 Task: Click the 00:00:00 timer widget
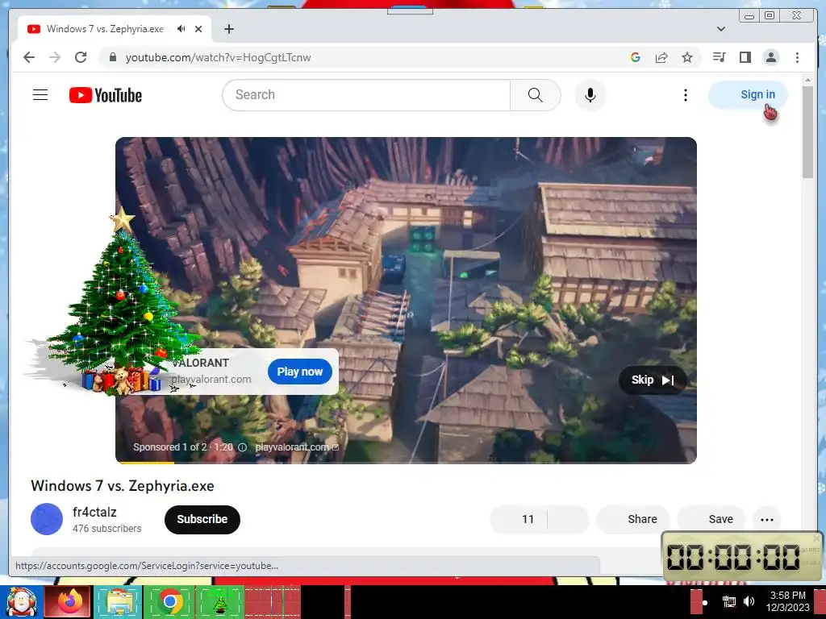pyautogui.click(x=740, y=556)
